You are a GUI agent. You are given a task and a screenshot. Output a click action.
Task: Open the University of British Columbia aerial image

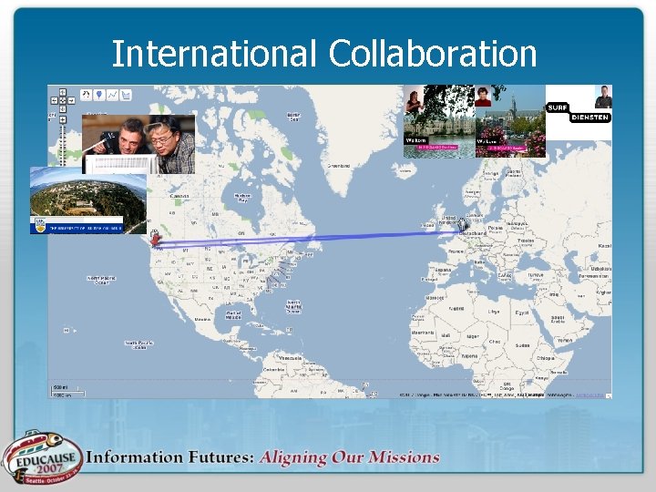88,200
